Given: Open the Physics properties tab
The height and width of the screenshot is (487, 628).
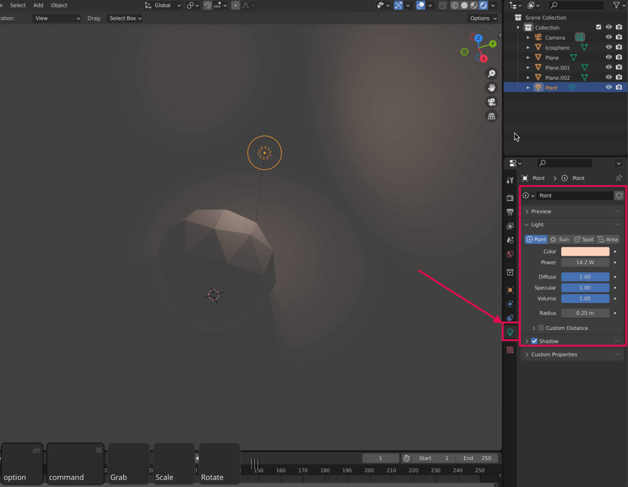Looking at the screenshot, I should [x=510, y=304].
